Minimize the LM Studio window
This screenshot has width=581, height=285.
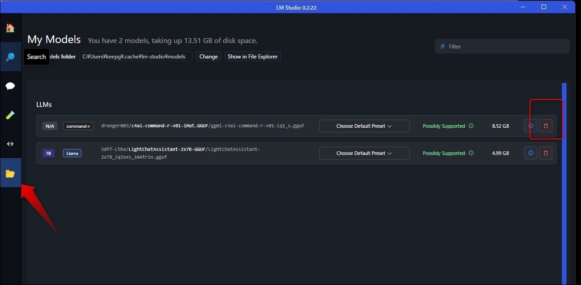click(522, 7)
